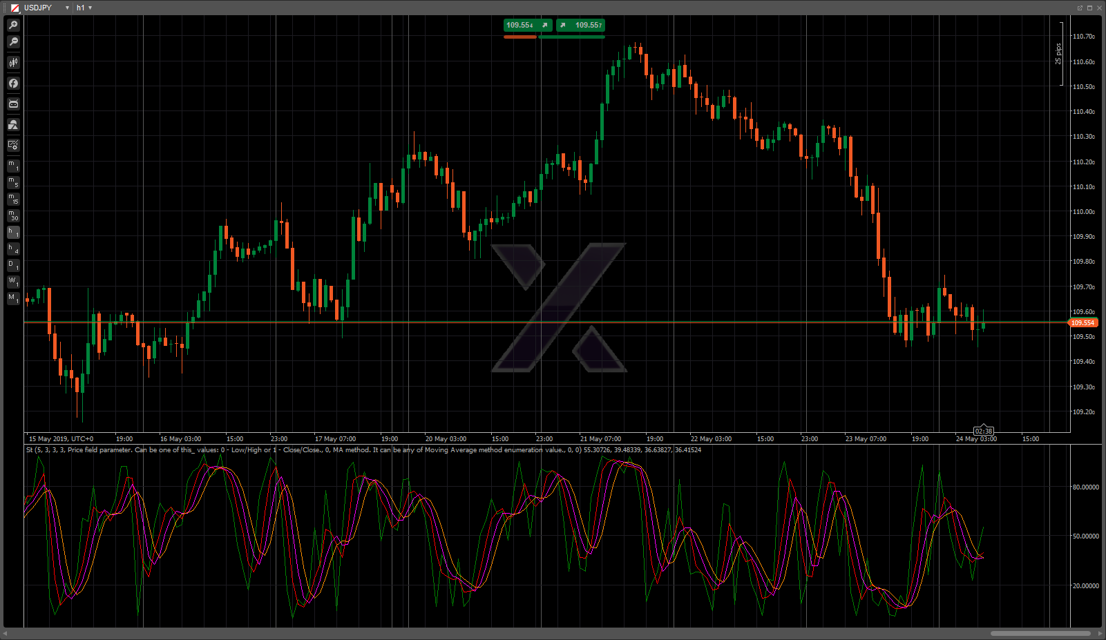Viewport: 1106px width, 640px height.
Task: Switch to the m1 timeframe
Action: click(13, 166)
